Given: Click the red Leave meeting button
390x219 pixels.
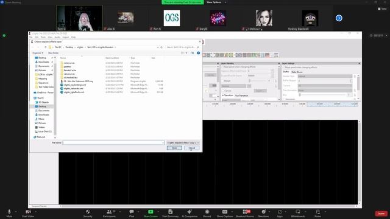Looking at the screenshot, I should 381,214.
